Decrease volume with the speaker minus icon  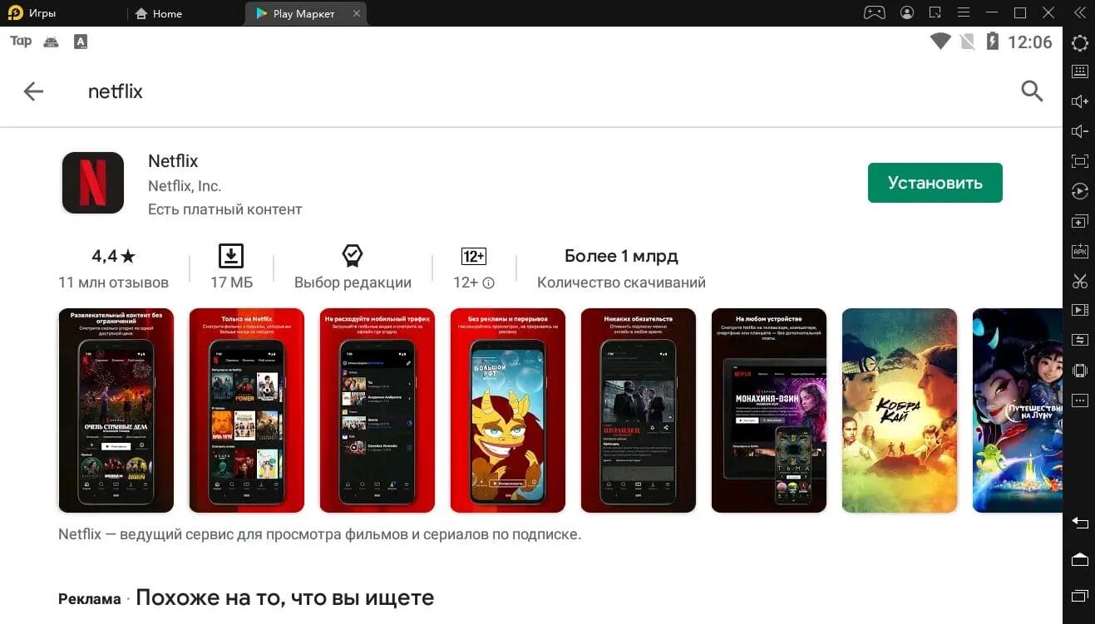tap(1079, 131)
